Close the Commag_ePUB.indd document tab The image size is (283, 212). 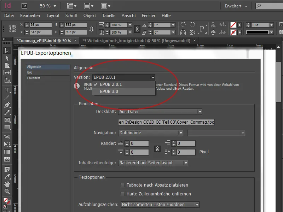pyautogui.click(x=75, y=41)
